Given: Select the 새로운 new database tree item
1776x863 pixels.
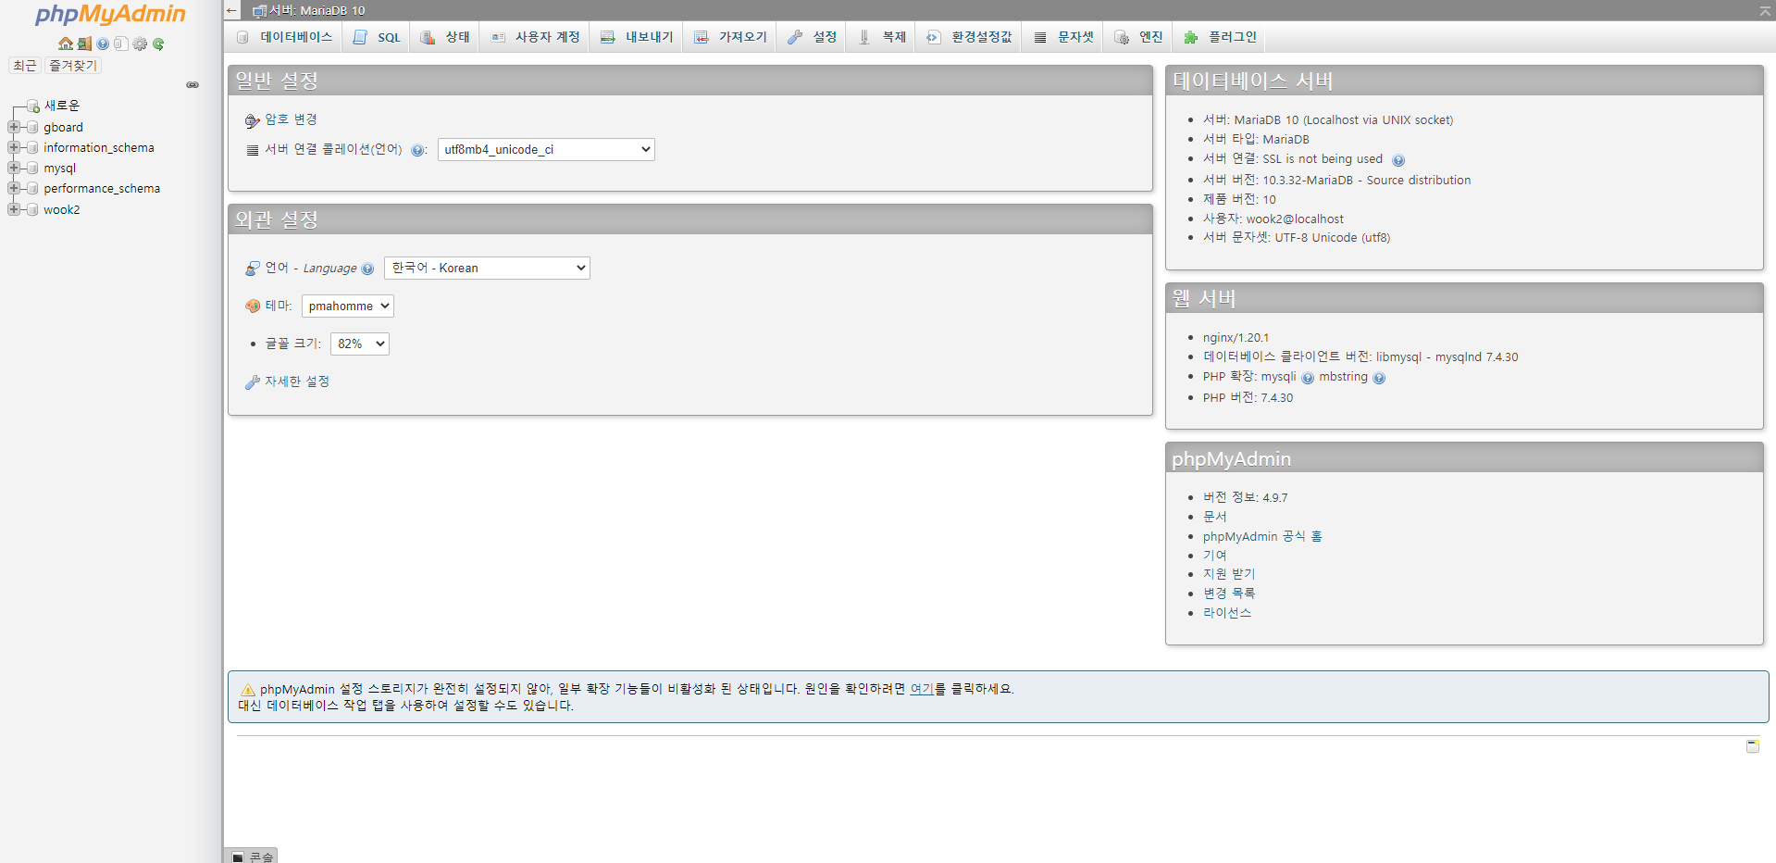Looking at the screenshot, I should tap(62, 106).
